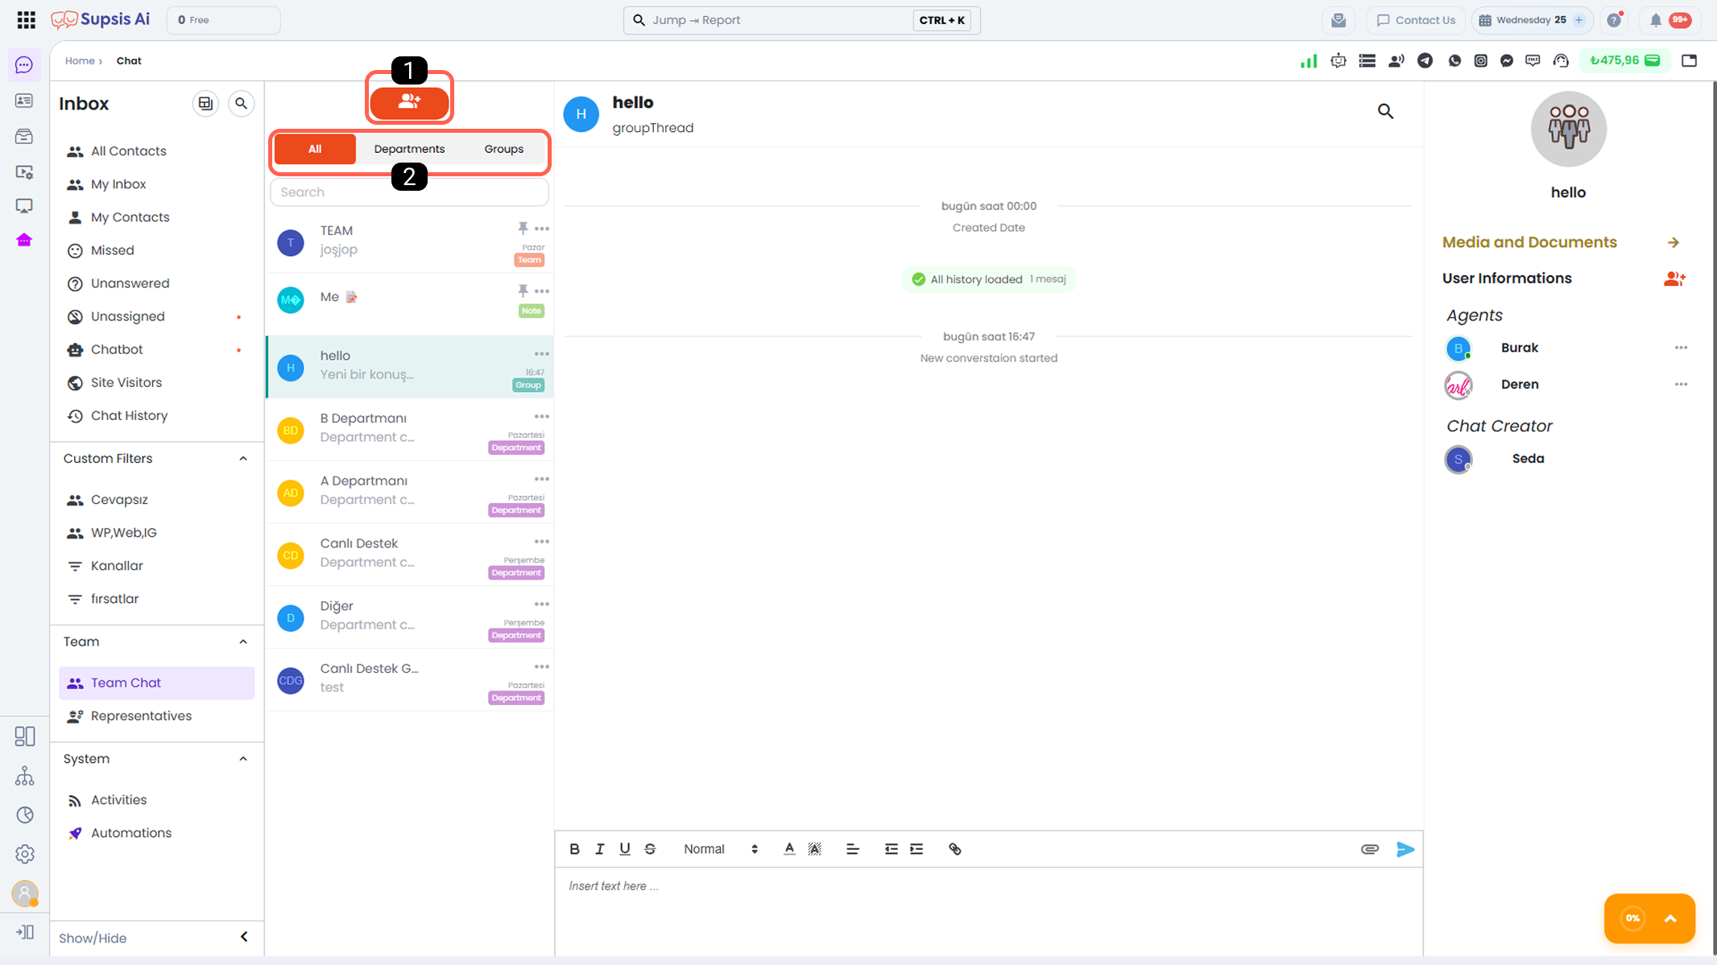Open options for B Departmanı row
This screenshot has width=1717, height=965.
click(x=542, y=416)
